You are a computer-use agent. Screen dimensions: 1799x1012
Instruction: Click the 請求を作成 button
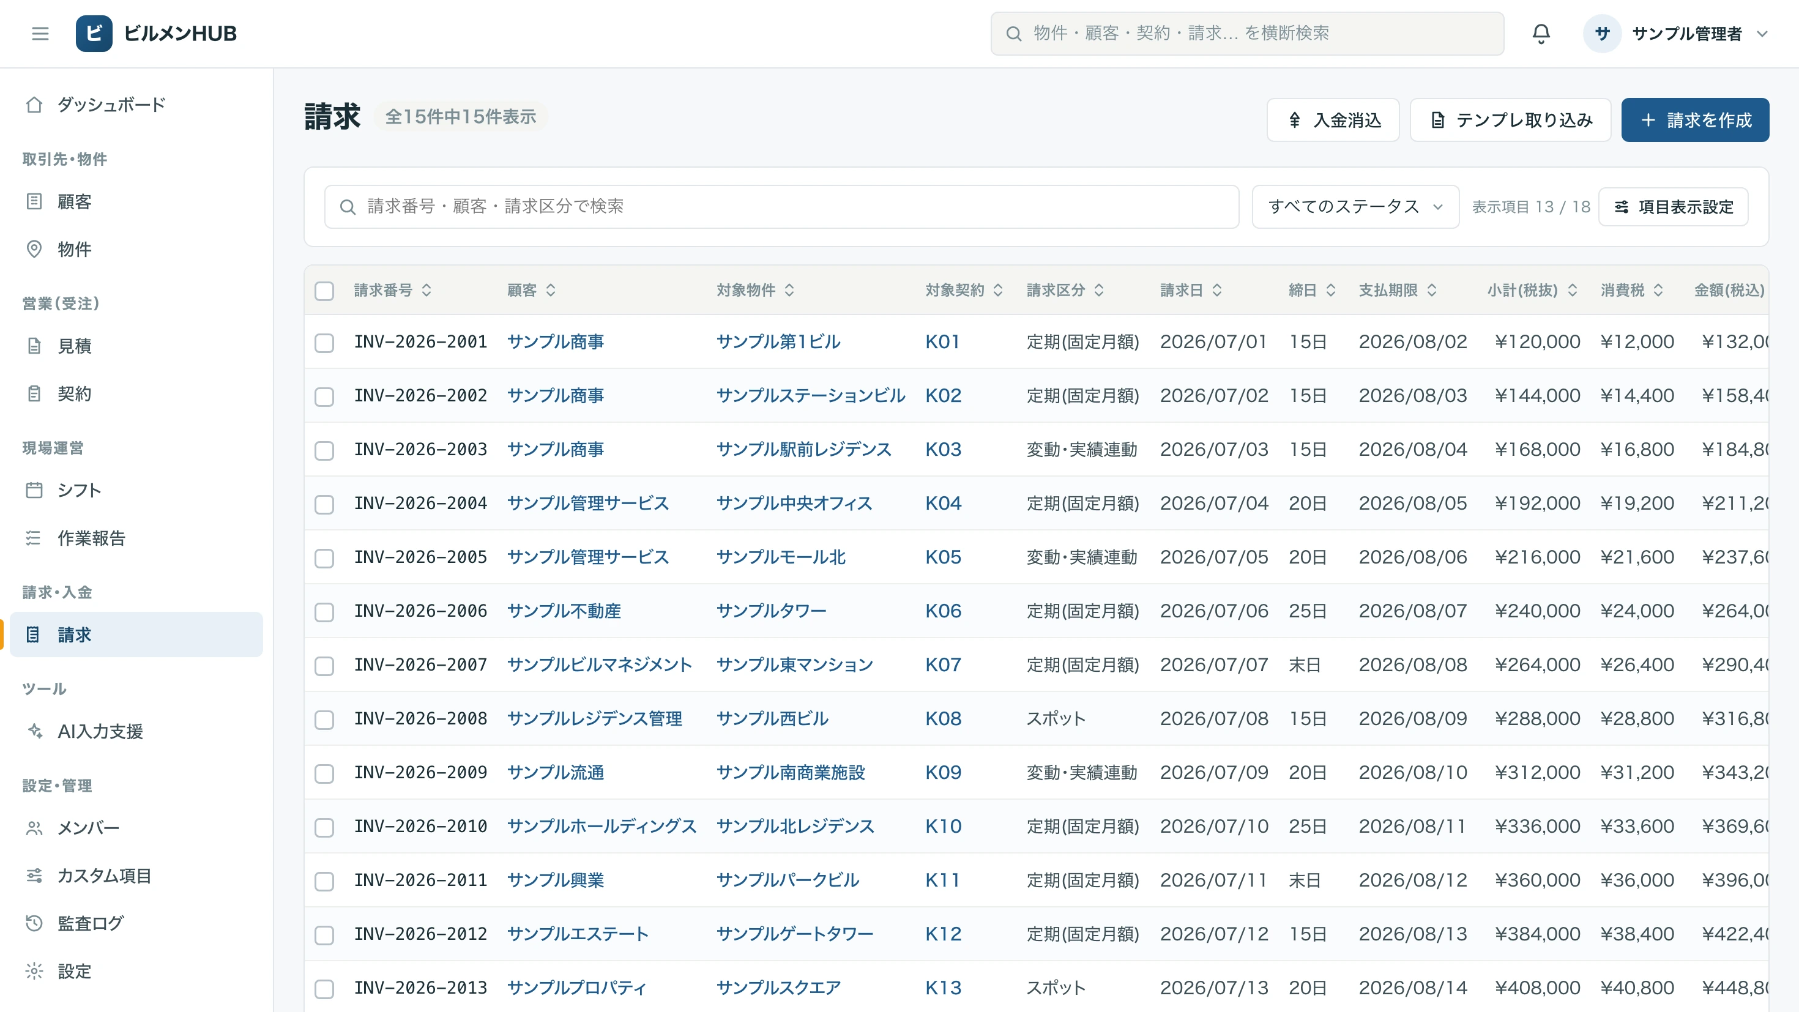point(1695,120)
